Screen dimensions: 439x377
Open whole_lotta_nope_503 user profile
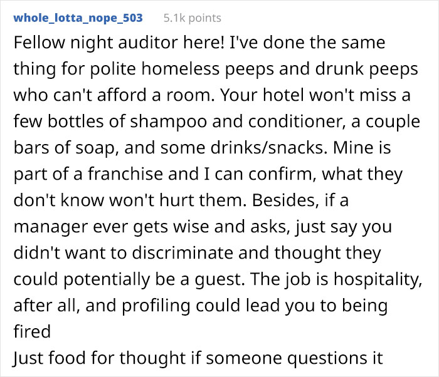[78, 18]
